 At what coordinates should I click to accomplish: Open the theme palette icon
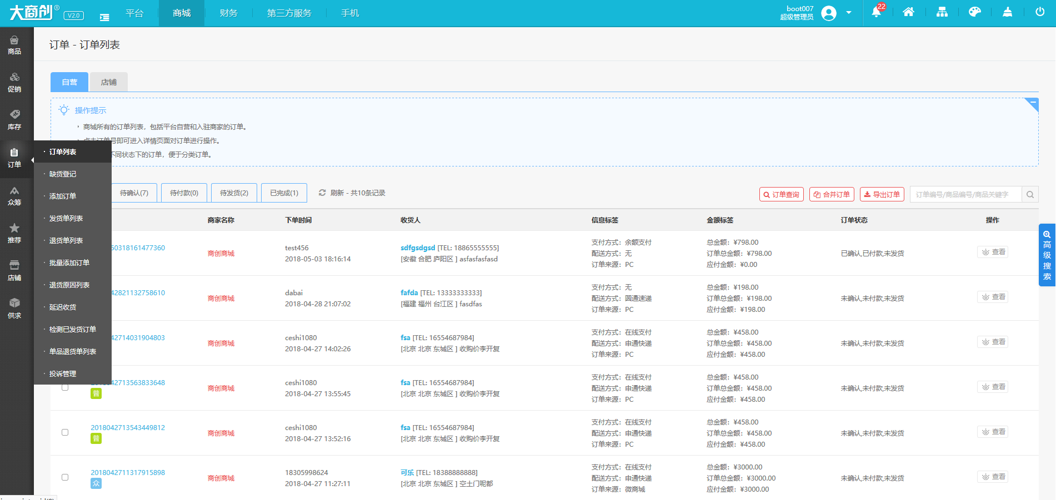(x=974, y=12)
